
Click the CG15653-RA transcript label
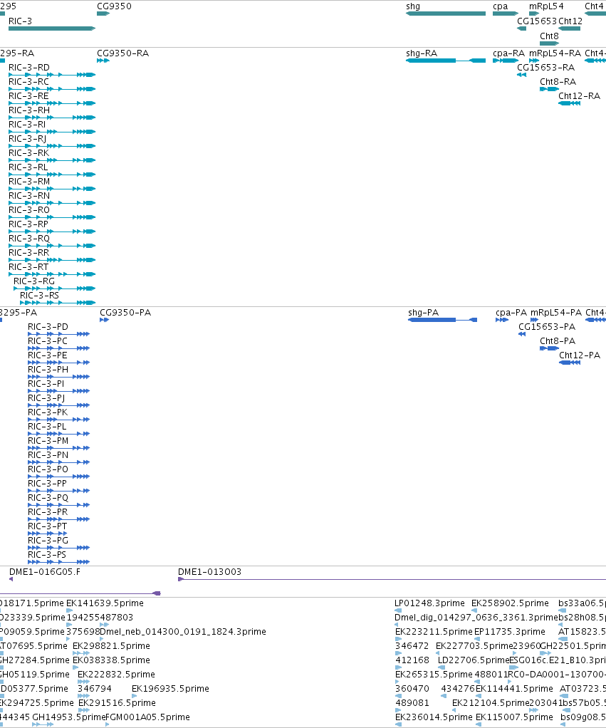click(x=545, y=68)
